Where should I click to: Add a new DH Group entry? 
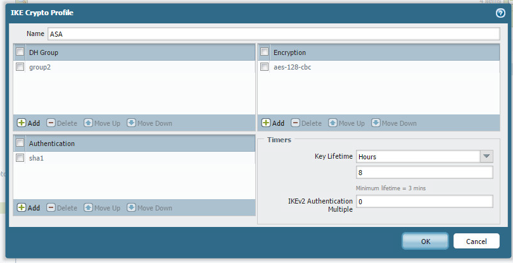[x=28, y=123]
